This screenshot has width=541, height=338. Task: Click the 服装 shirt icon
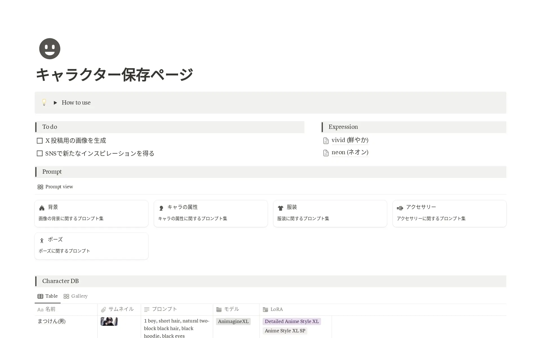[281, 207]
